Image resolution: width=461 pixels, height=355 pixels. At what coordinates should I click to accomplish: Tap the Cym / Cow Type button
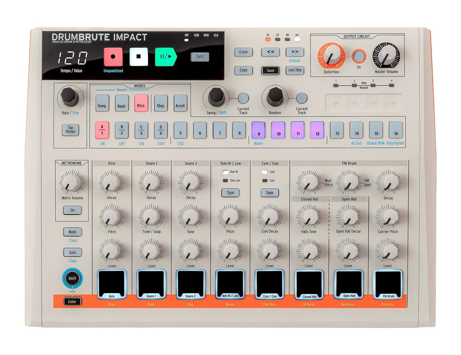point(270,193)
